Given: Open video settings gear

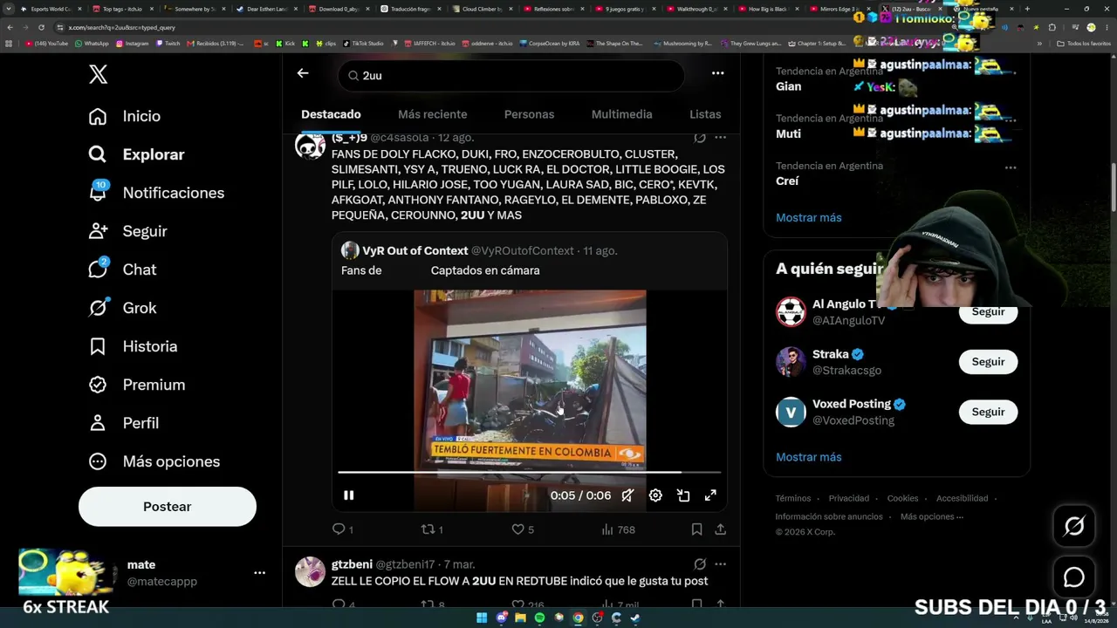Looking at the screenshot, I should pos(655,495).
